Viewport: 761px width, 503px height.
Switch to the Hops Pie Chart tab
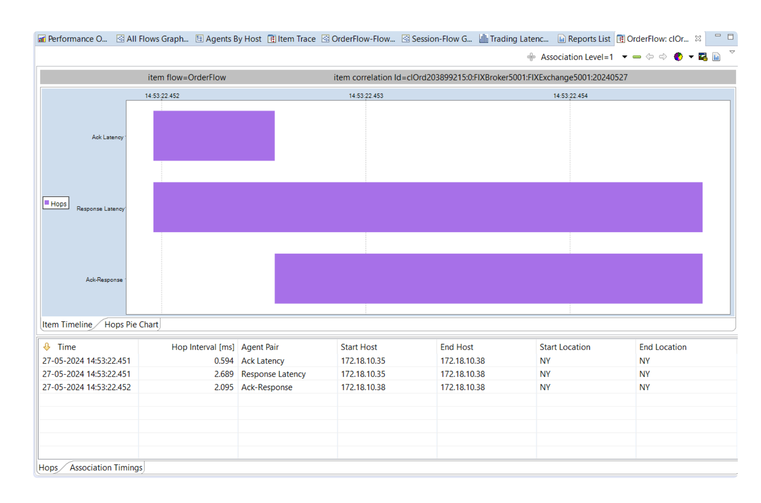(131, 325)
